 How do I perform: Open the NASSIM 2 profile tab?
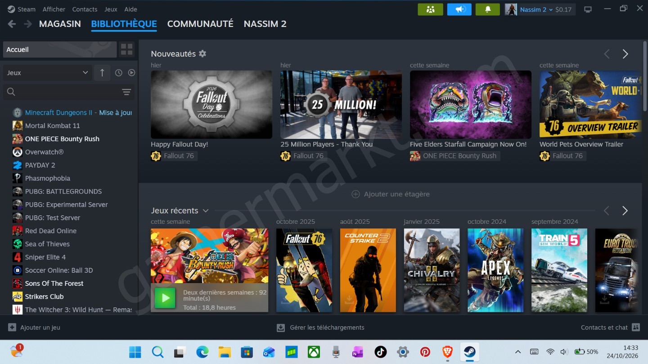coord(265,24)
